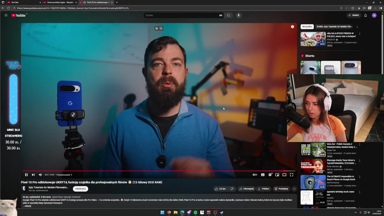Open the video info card icon
384x216 pixels.
(x=292, y=27)
